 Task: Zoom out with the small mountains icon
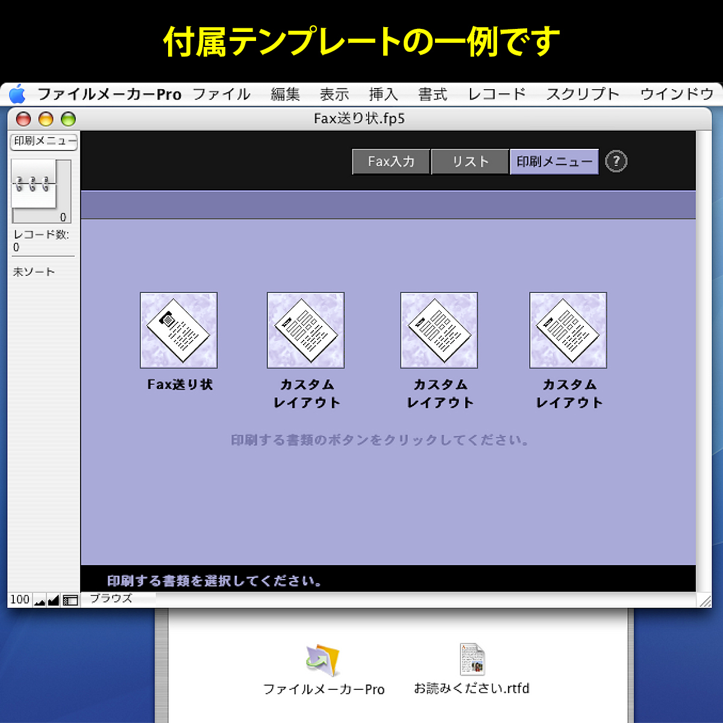pos(40,600)
